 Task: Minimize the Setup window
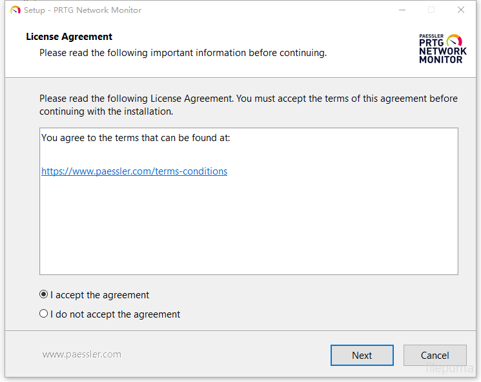tap(402, 10)
